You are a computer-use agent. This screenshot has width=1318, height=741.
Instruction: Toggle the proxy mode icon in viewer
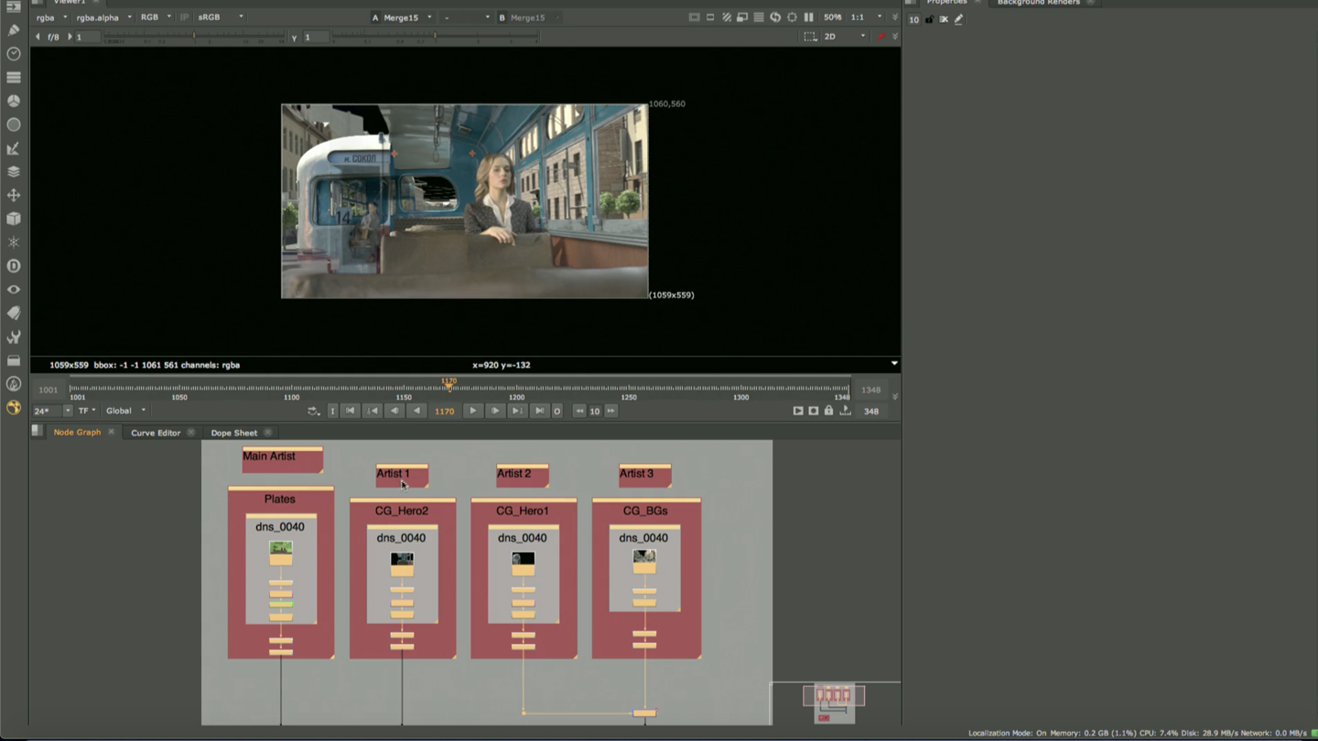tap(742, 17)
